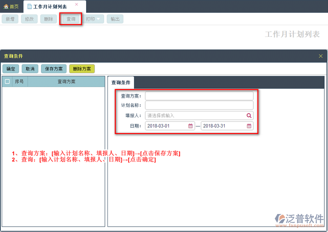Click the 新增 toolbar button
Screen dimensions: 328x232
click(x=10, y=19)
